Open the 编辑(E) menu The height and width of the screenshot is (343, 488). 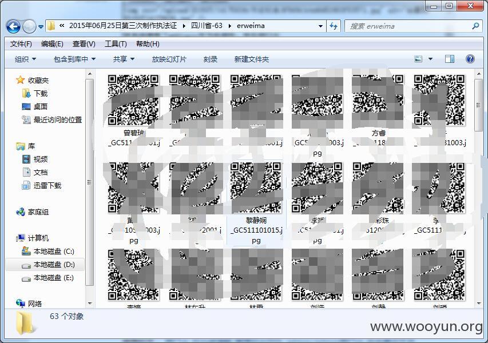(x=52, y=44)
